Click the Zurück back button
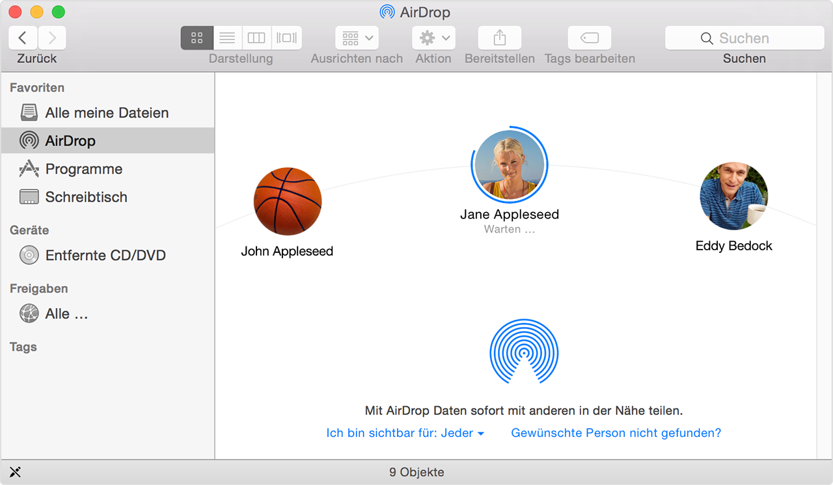The height and width of the screenshot is (485, 833). pyautogui.click(x=23, y=38)
